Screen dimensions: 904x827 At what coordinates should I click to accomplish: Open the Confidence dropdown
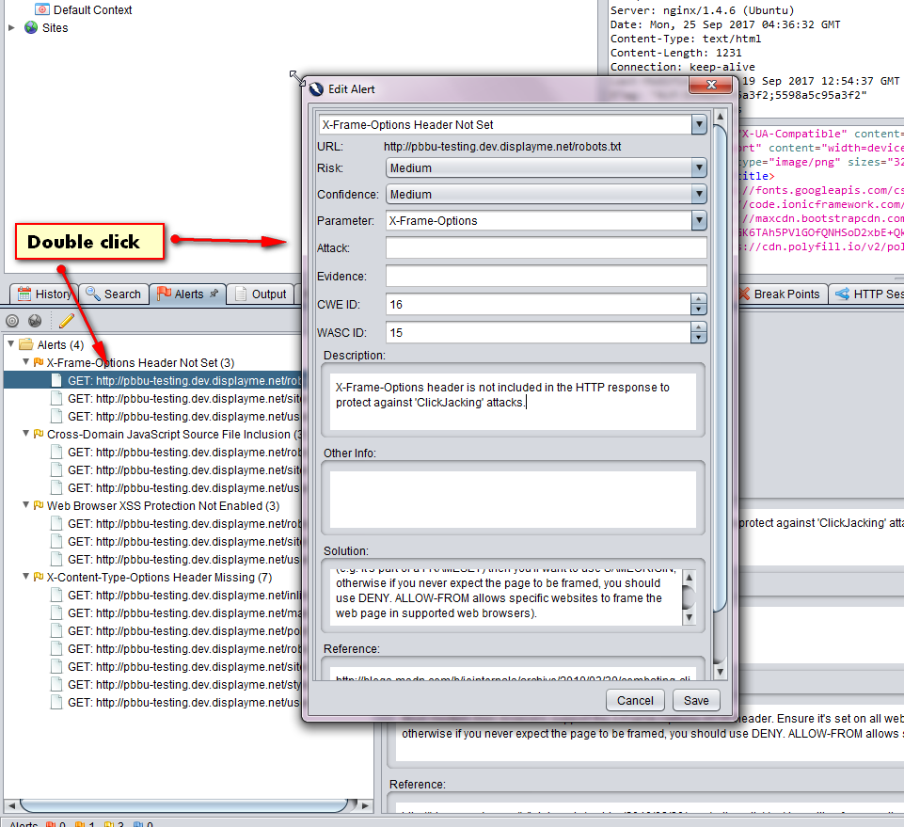(698, 195)
